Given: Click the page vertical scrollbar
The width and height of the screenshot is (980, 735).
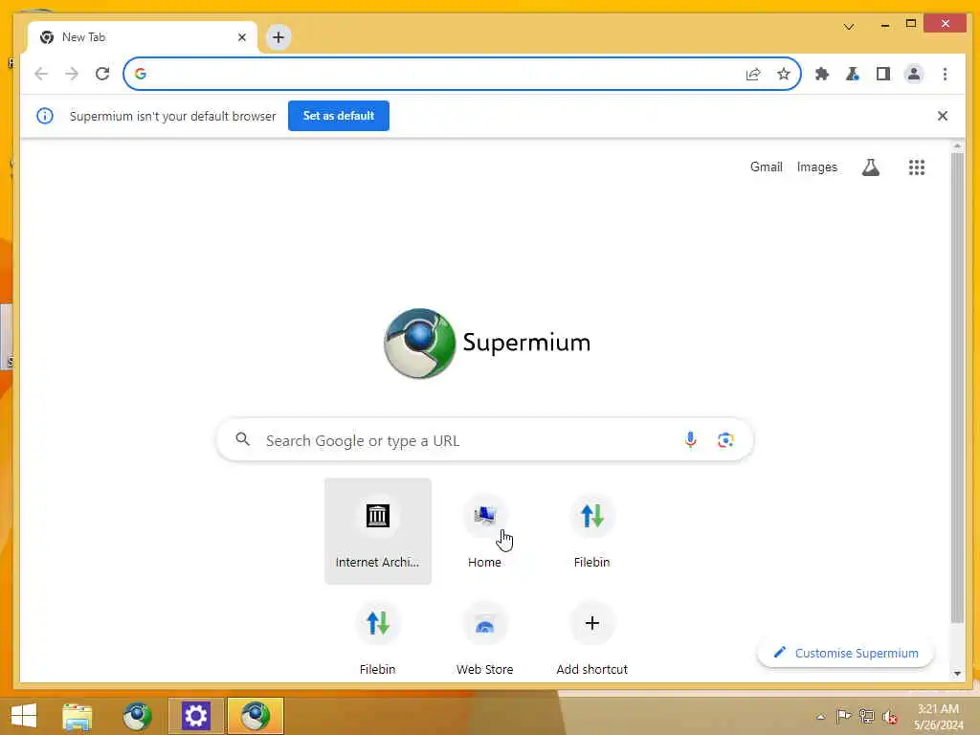Looking at the screenshot, I should pos(957,388).
